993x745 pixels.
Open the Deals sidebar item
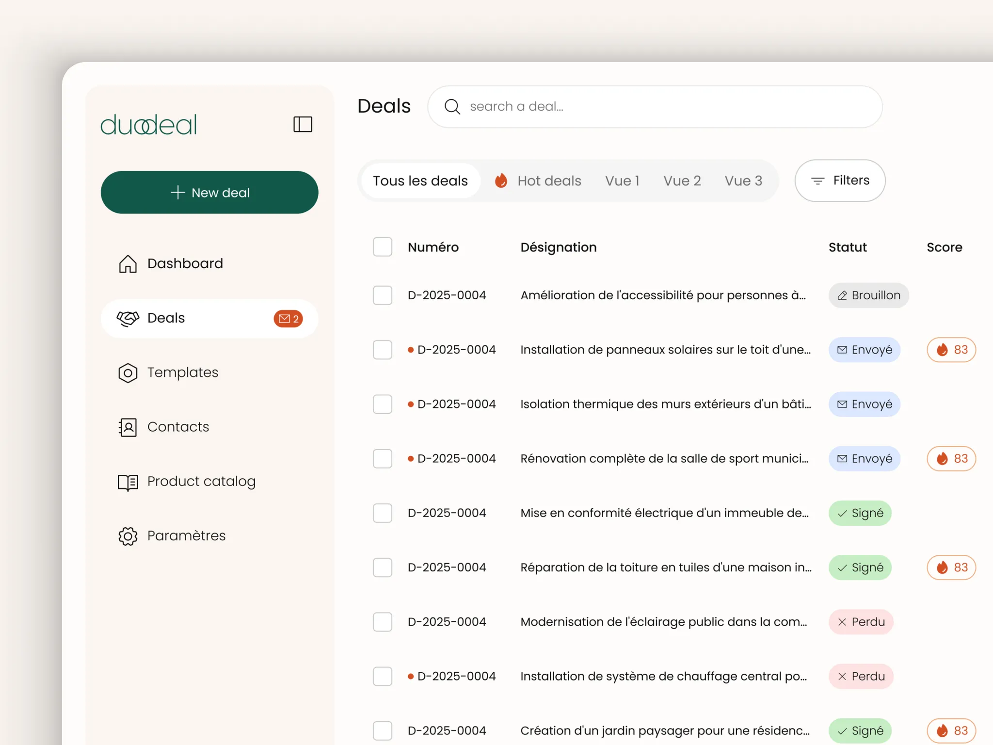click(x=209, y=319)
